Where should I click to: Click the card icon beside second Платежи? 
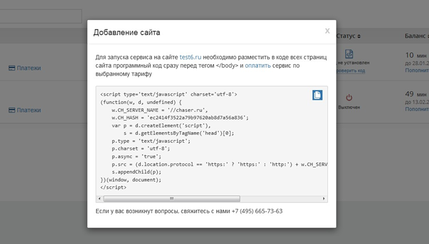(x=12, y=110)
